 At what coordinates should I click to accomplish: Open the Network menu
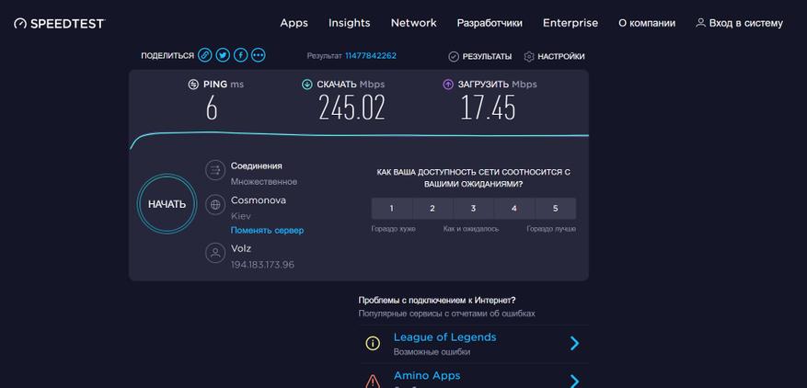414,23
